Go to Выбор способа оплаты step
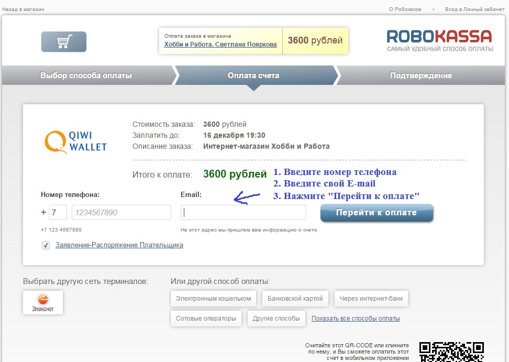509x362 pixels. point(86,75)
